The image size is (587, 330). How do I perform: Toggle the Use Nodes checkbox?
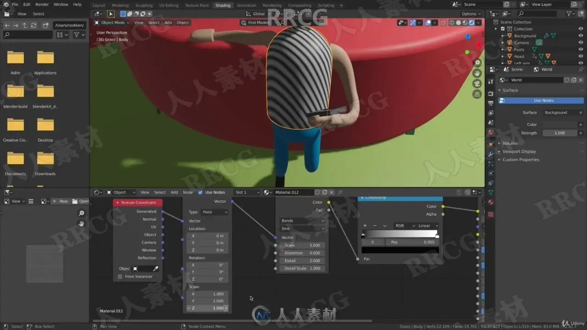click(x=200, y=192)
